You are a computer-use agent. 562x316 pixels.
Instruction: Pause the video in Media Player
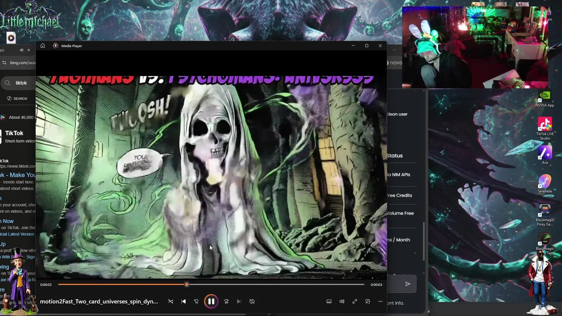point(211,302)
